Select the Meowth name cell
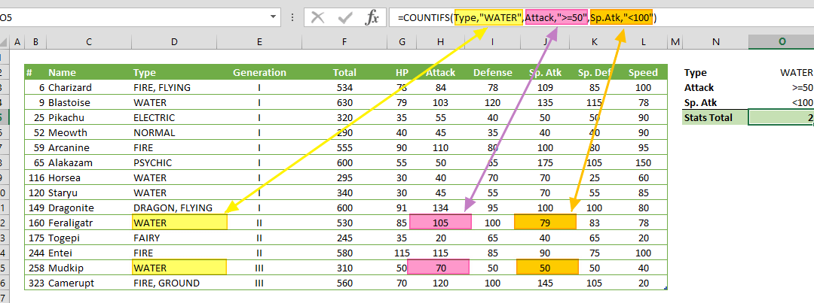Viewport: 814px width, 303px height. coord(89,132)
